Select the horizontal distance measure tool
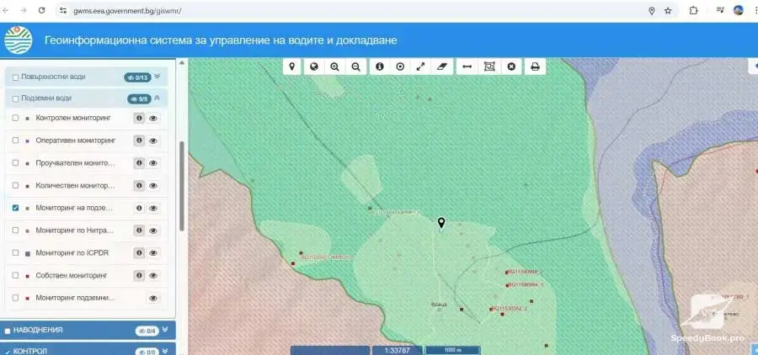Screen dimensions: 758x355 (467, 66)
